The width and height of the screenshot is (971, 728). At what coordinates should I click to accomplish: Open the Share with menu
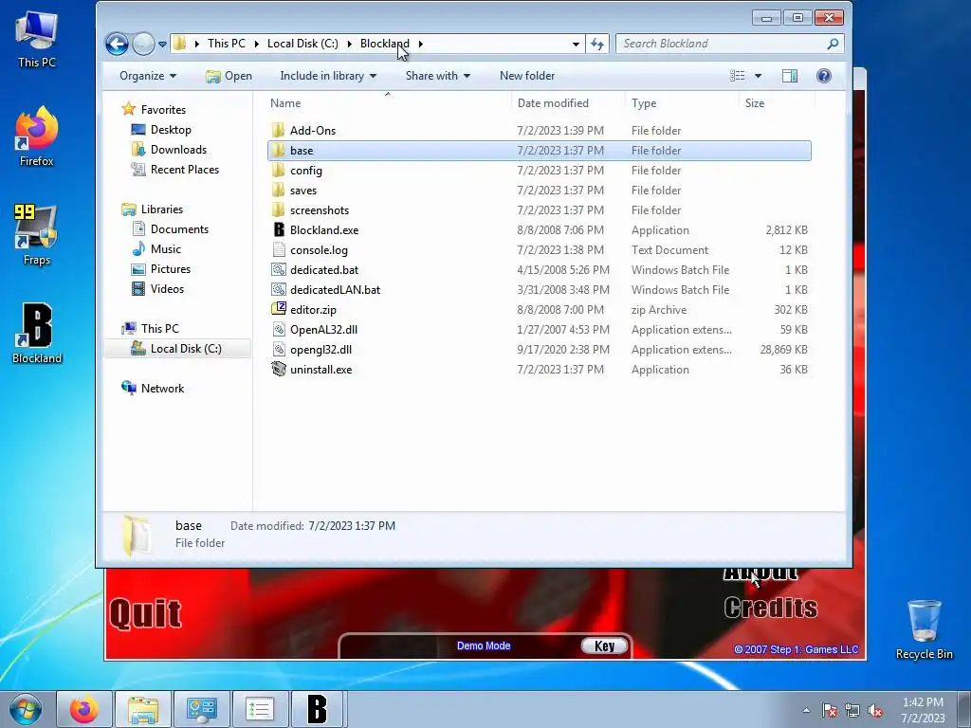point(438,76)
